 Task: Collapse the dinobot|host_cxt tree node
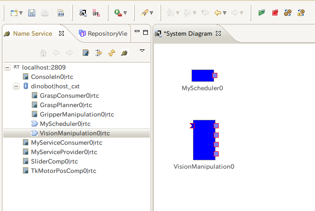point(16,86)
